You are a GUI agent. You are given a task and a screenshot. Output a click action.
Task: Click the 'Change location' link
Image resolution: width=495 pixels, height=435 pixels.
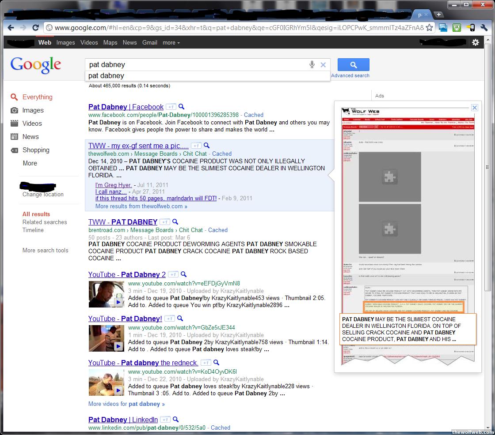click(43, 195)
